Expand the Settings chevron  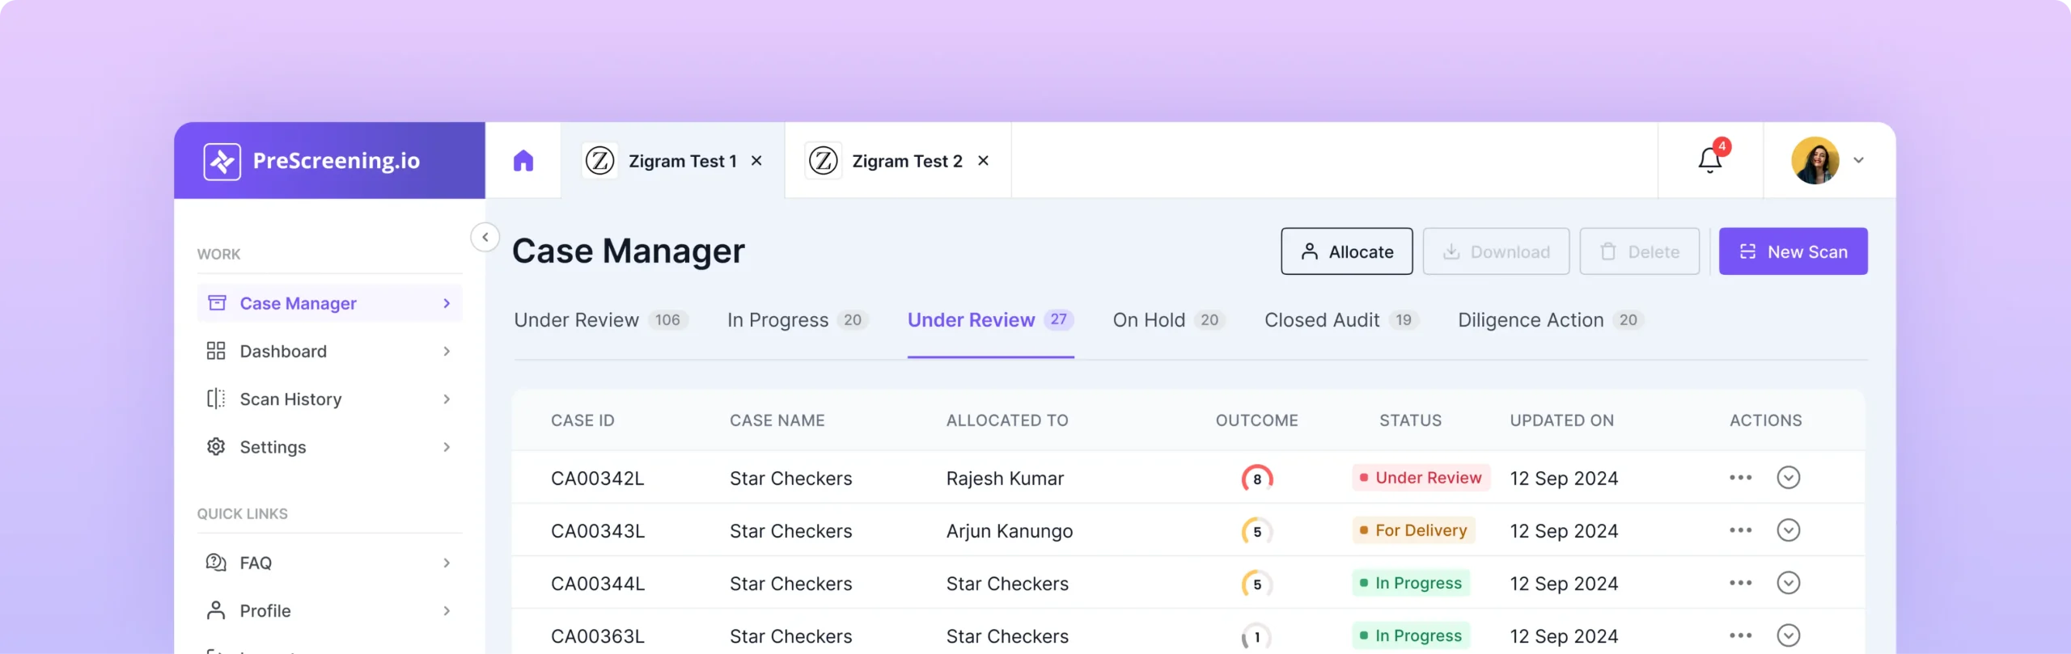coord(447,446)
